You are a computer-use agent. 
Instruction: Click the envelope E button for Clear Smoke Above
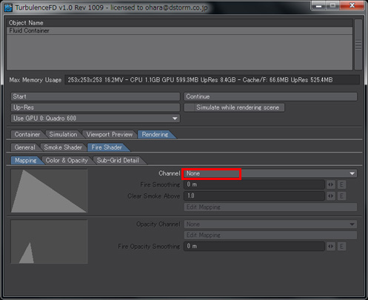pos(341,196)
